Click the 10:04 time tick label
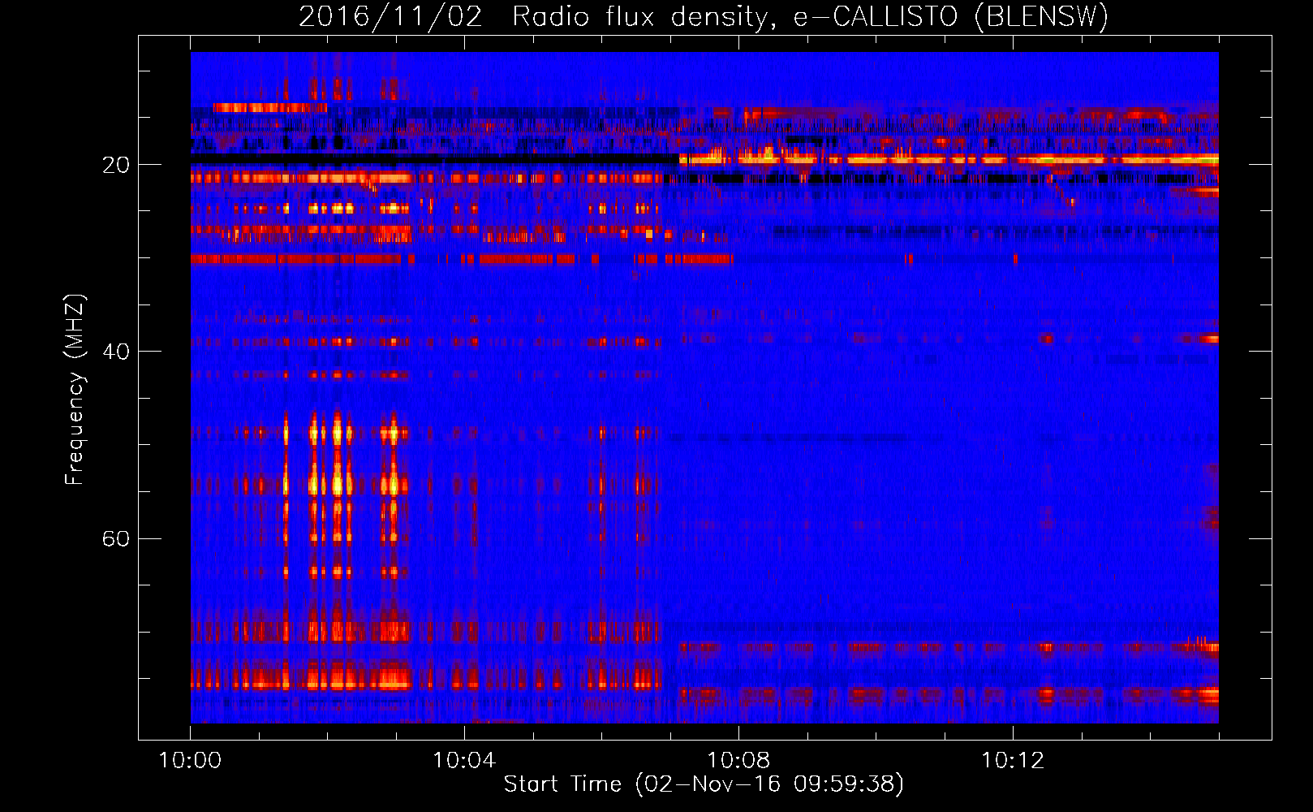 [464, 761]
